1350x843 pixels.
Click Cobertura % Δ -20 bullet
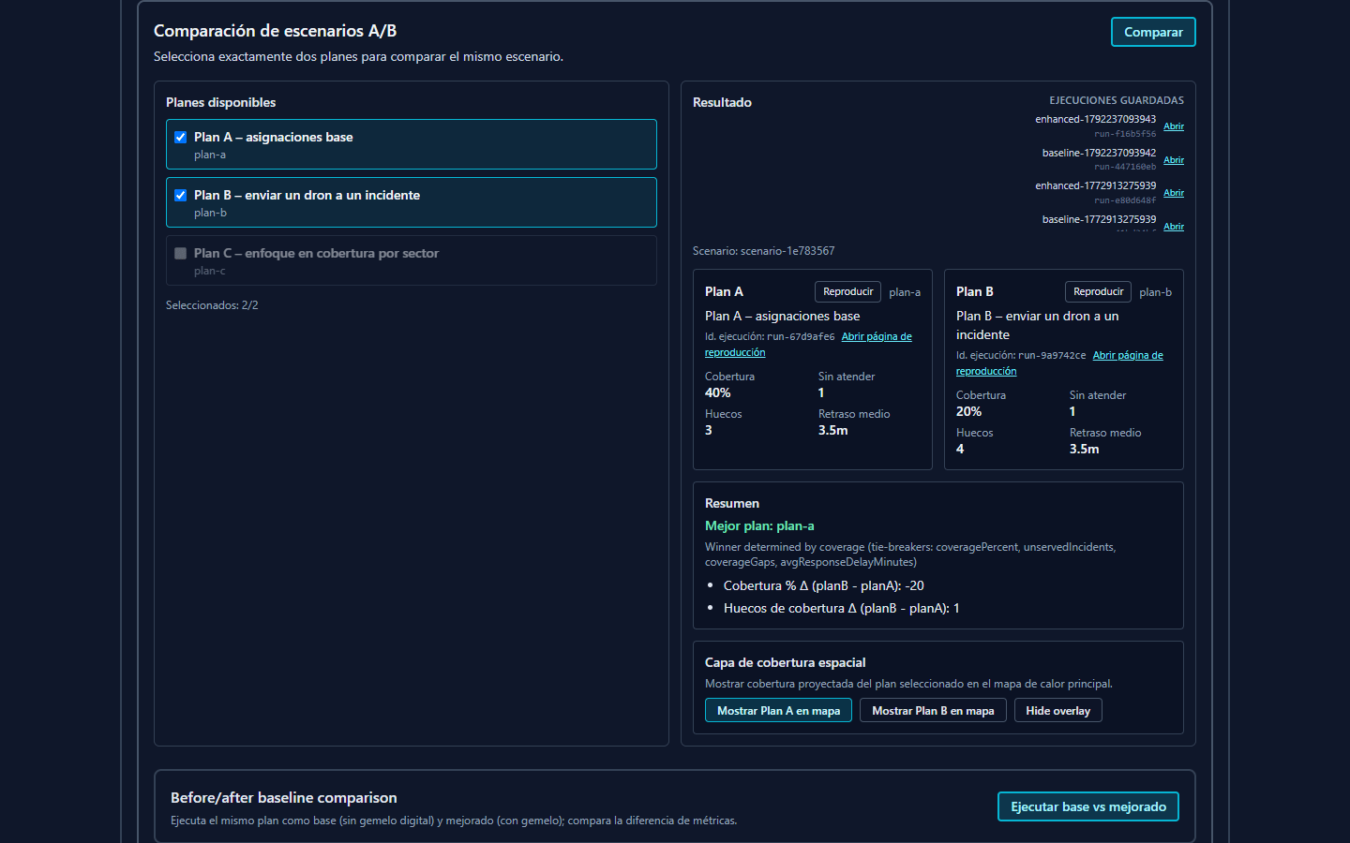(823, 586)
